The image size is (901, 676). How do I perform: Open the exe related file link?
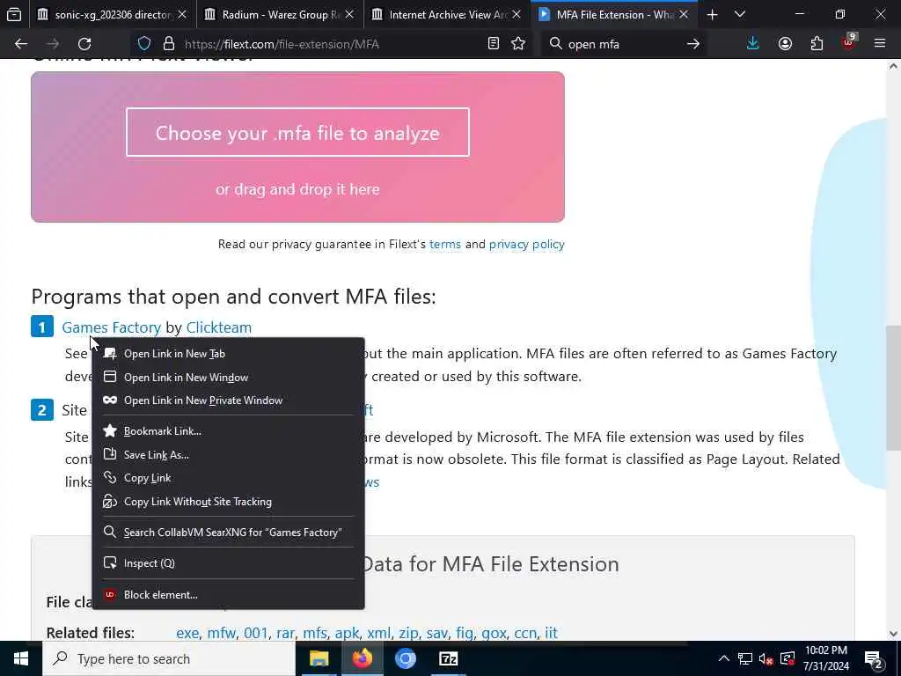point(187,632)
